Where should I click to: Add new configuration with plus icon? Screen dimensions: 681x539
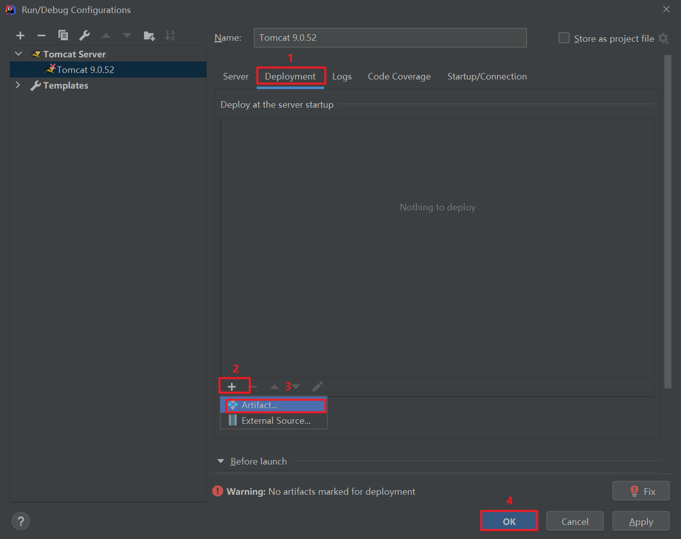20,36
